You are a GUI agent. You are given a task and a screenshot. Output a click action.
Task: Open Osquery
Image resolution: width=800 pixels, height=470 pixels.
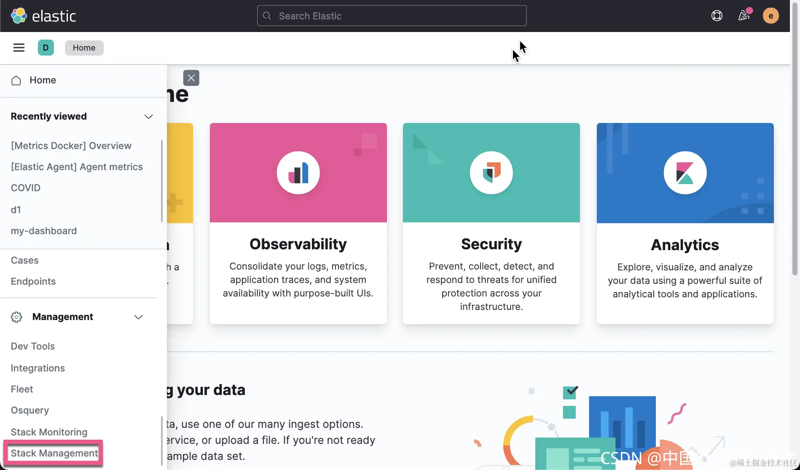[30, 410]
